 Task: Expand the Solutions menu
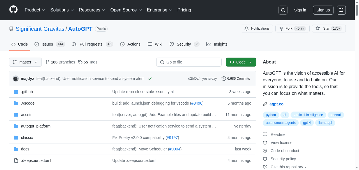coord(62,10)
